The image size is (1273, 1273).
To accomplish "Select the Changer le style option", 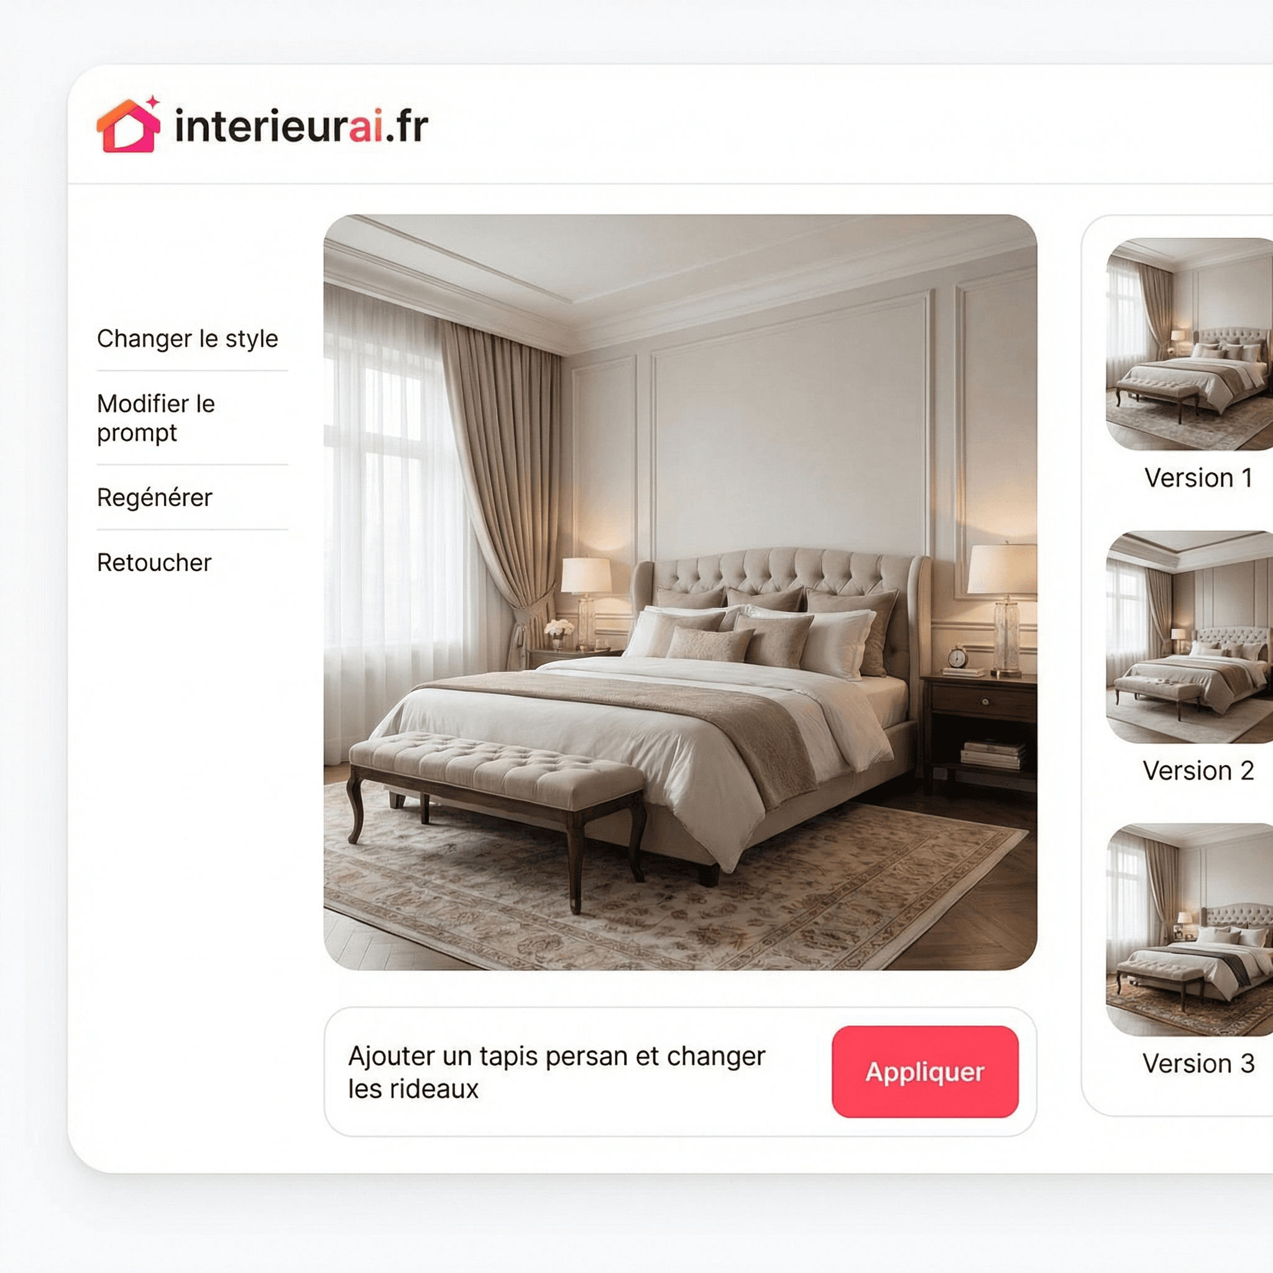I will pos(188,339).
